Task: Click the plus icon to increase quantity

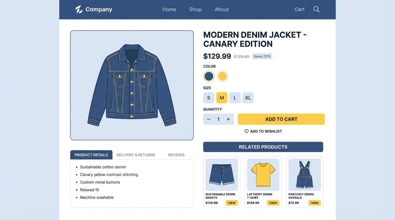Action: pyautogui.click(x=228, y=119)
